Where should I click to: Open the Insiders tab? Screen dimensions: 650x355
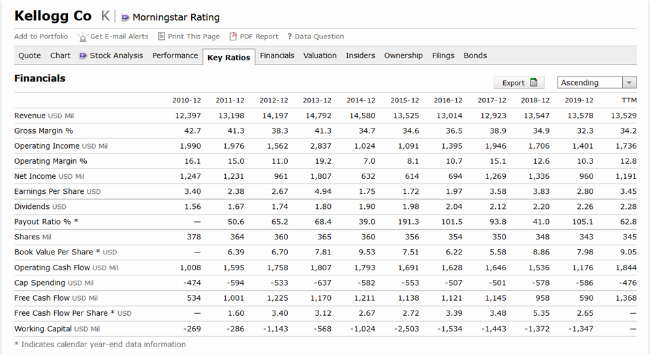(x=360, y=55)
